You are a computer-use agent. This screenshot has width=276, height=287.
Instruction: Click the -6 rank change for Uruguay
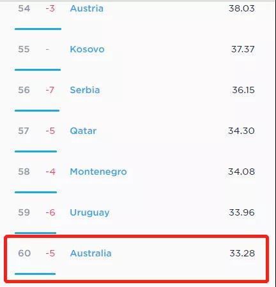coord(50,212)
